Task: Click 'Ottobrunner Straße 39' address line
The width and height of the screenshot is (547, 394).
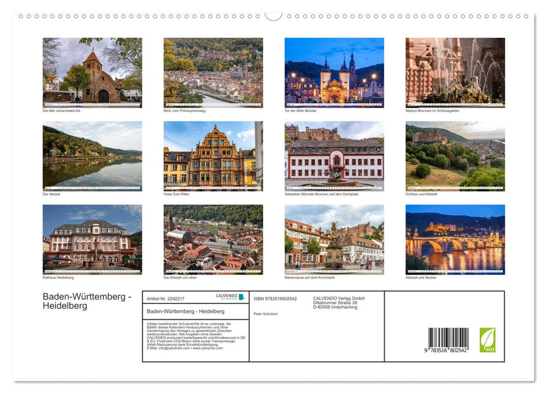Action: point(335,303)
